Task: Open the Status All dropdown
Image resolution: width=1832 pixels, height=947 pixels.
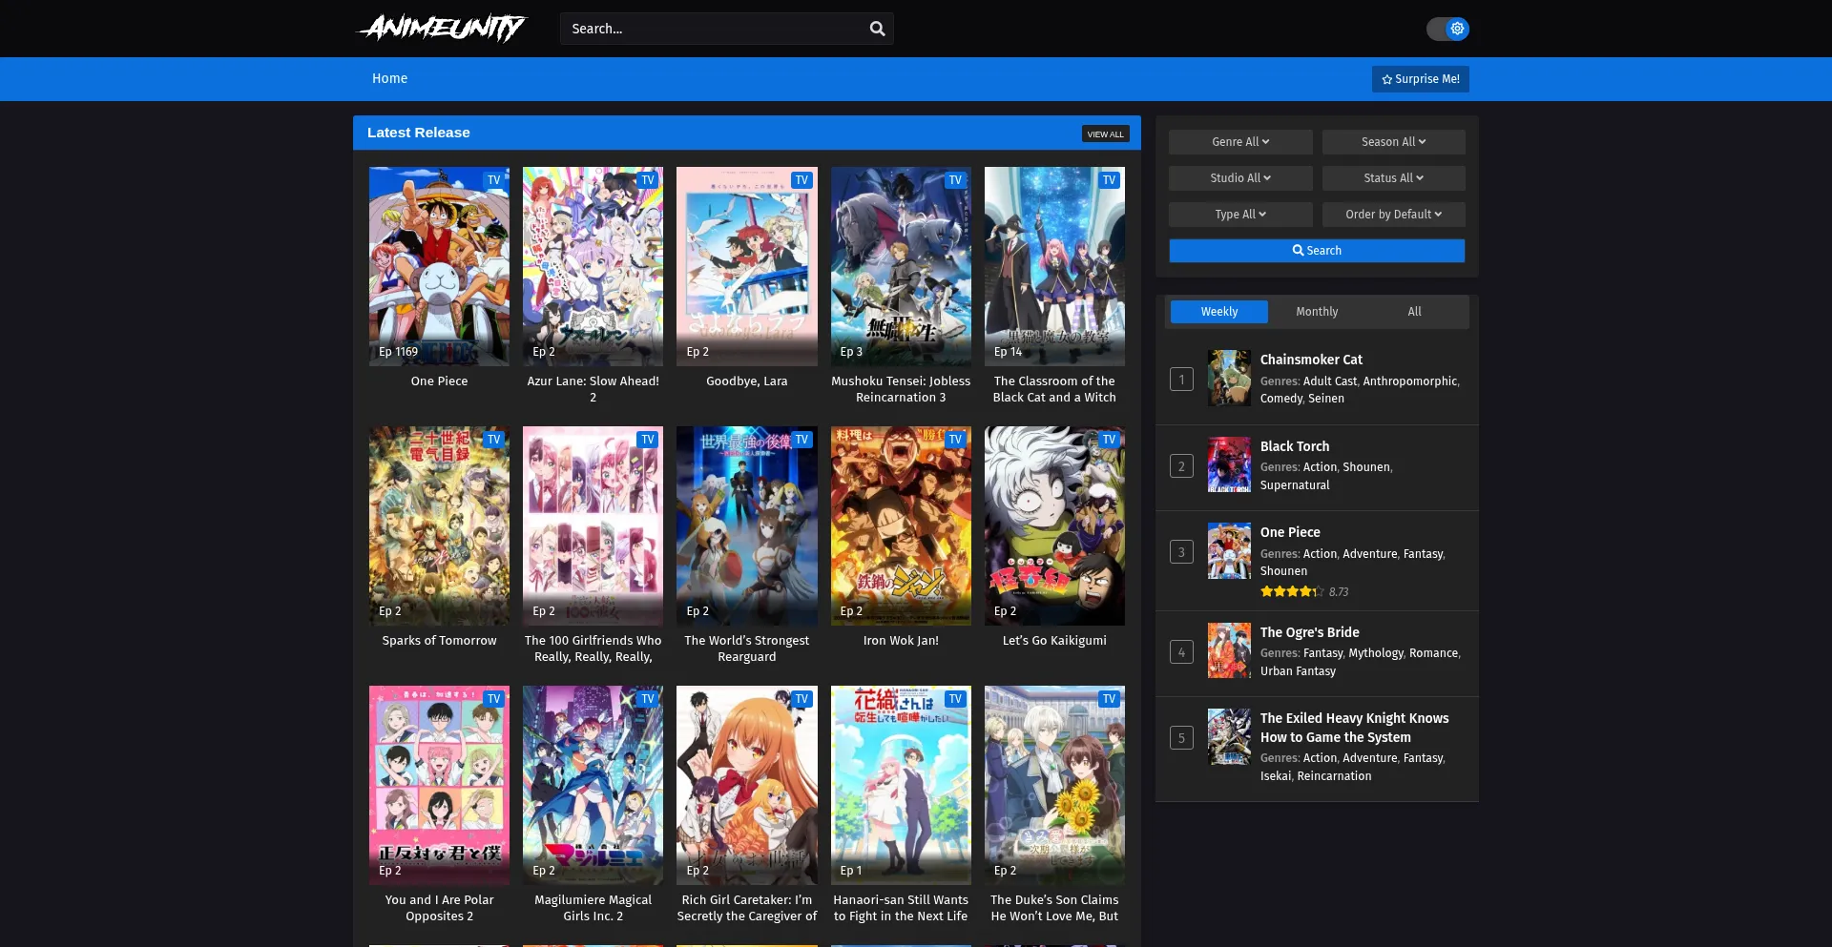Action: (x=1393, y=178)
